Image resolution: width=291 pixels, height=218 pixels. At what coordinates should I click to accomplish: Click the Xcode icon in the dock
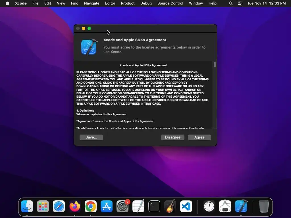click(x=241, y=206)
